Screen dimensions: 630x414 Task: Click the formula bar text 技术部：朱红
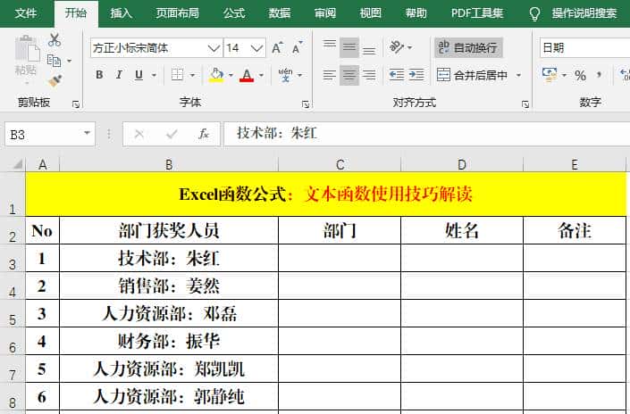(x=277, y=133)
